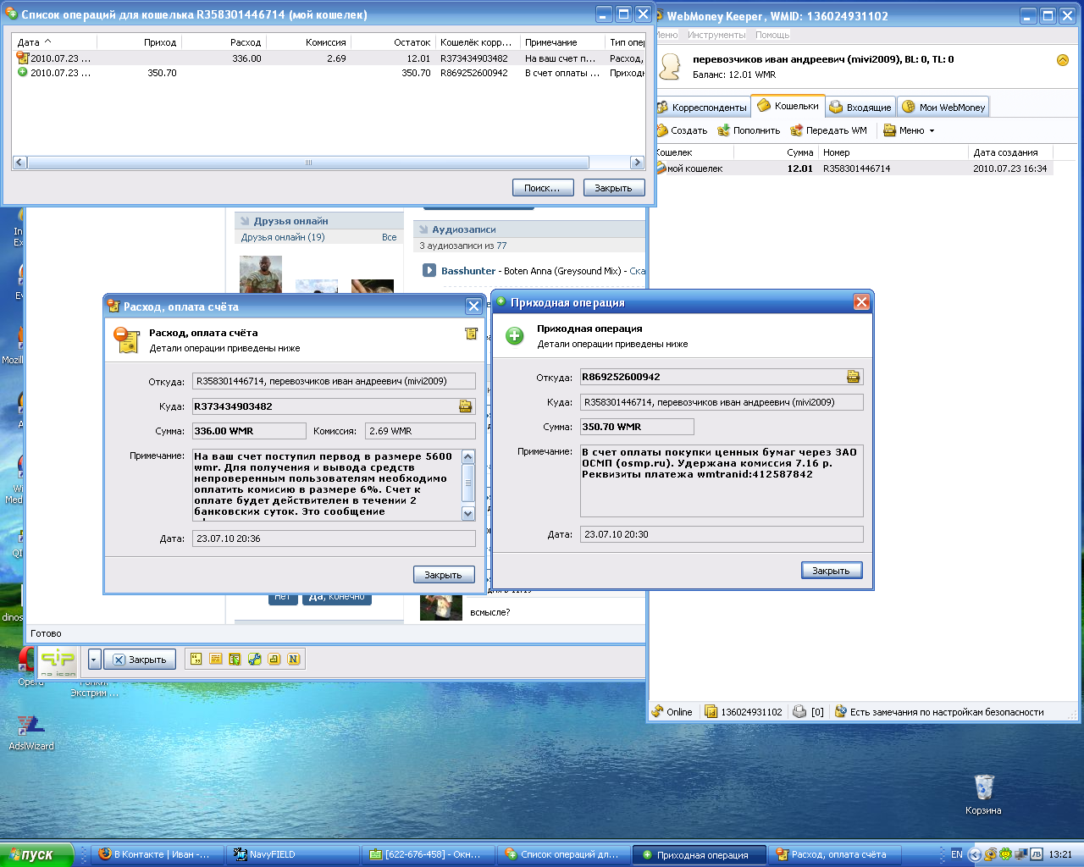1084x867 pixels.
Task: Click Закрыть in the operations list window
Action: pyautogui.click(x=614, y=188)
